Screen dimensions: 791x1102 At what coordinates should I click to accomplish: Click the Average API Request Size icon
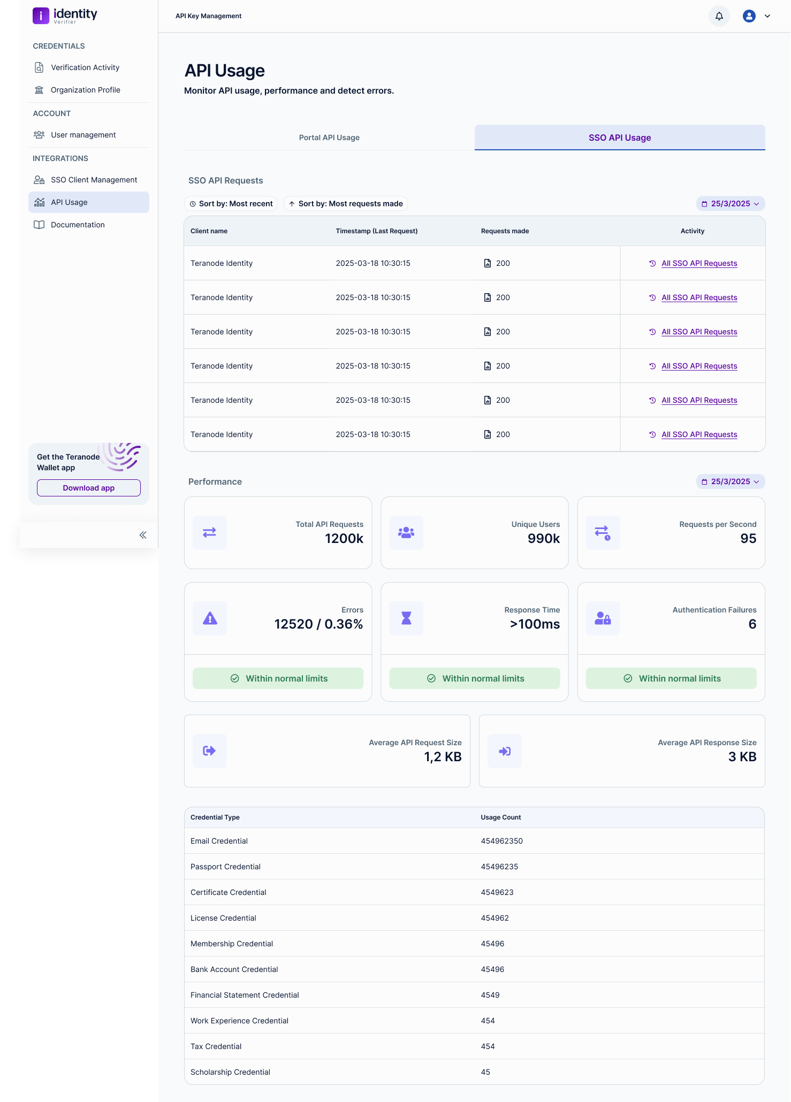[210, 751]
